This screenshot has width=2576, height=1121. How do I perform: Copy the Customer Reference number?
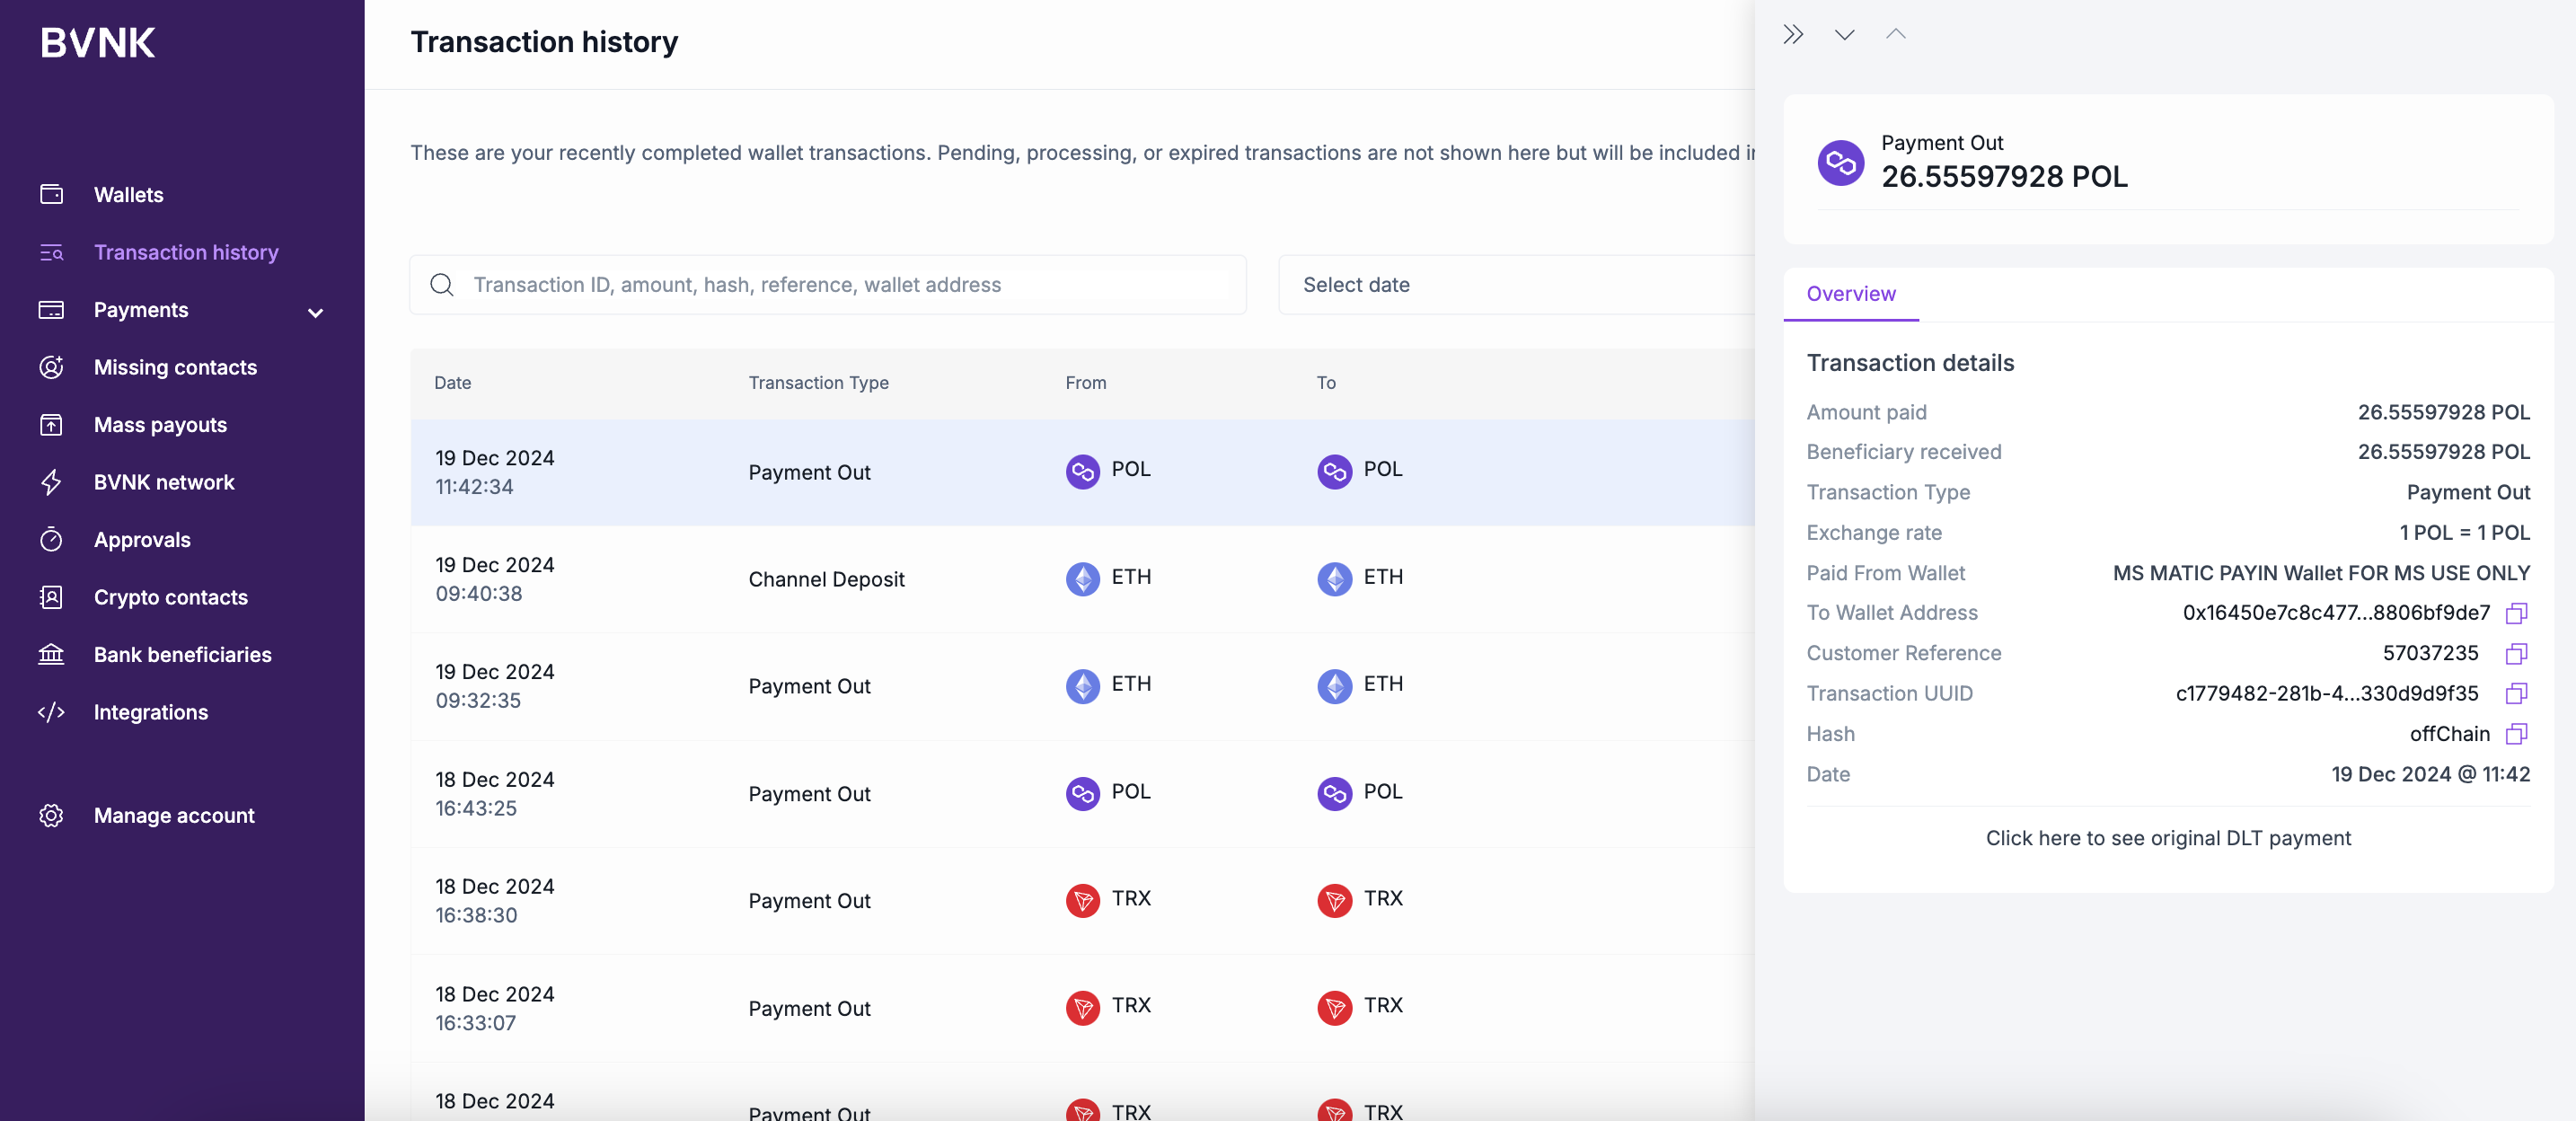pyautogui.click(x=2516, y=653)
